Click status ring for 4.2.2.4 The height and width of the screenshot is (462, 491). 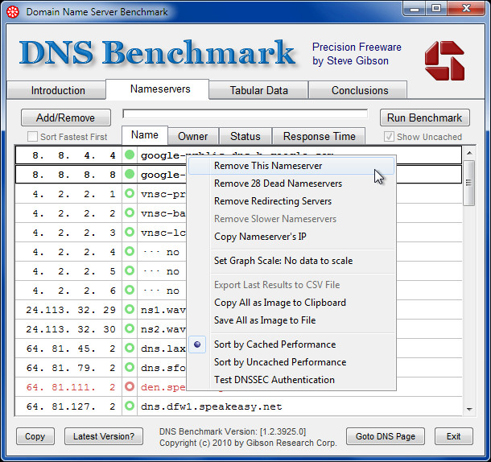click(130, 251)
